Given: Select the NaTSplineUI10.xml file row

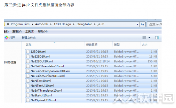Looking at the screenshot, I should [x=92, y=100].
